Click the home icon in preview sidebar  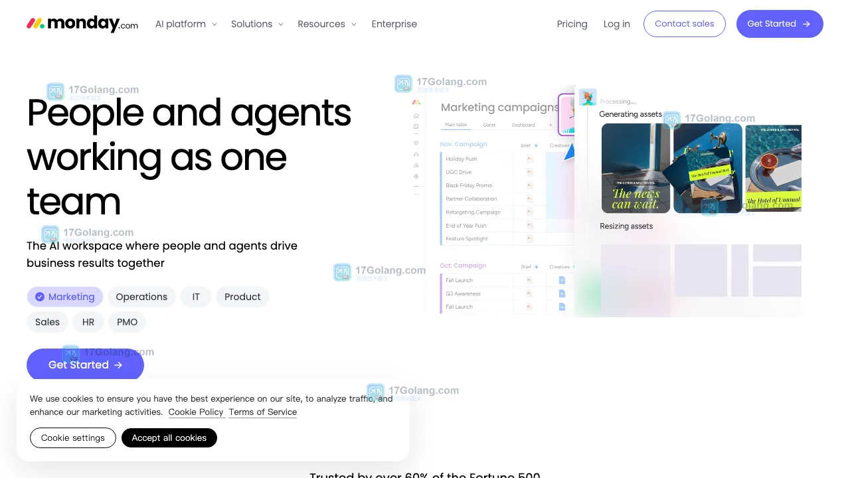pyautogui.click(x=416, y=116)
